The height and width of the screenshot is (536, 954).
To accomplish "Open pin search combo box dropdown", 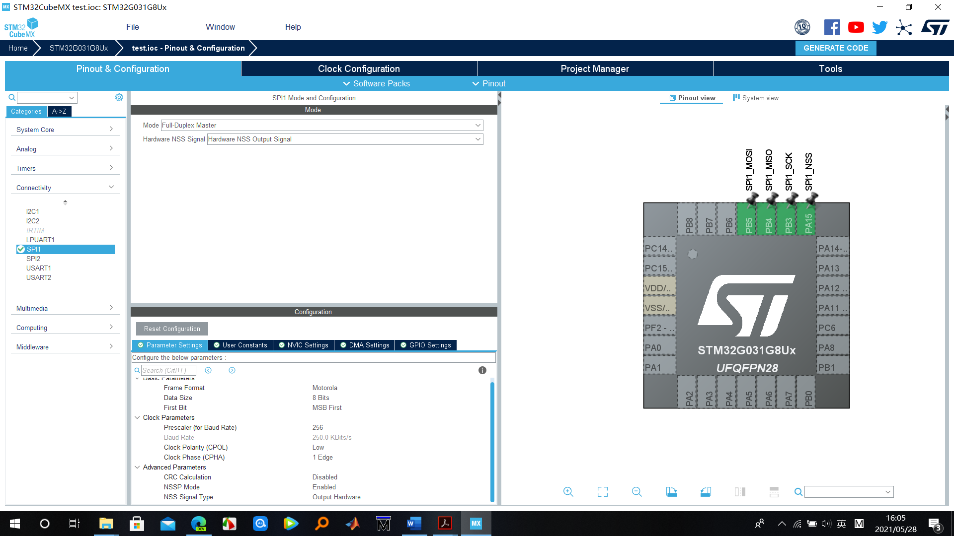I will coord(887,492).
